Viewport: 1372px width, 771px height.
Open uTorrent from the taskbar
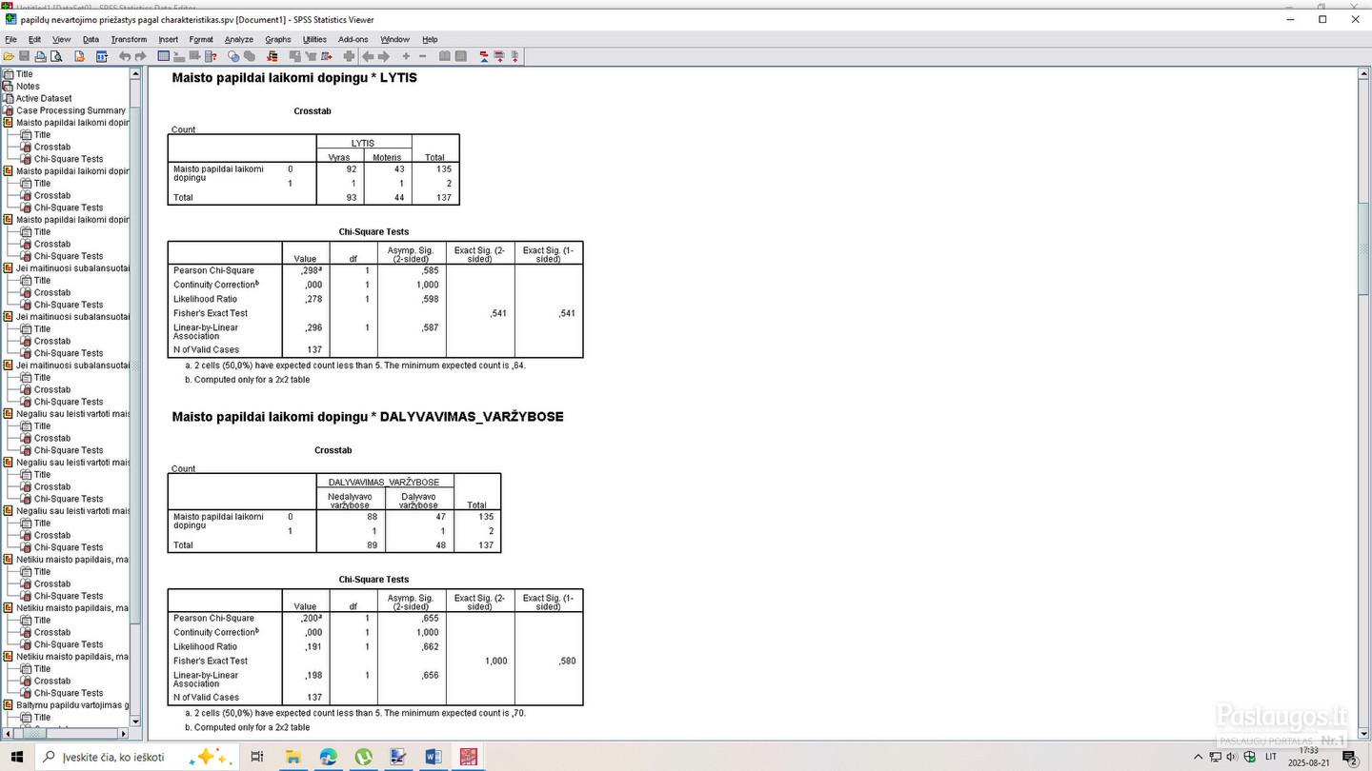click(363, 757)
